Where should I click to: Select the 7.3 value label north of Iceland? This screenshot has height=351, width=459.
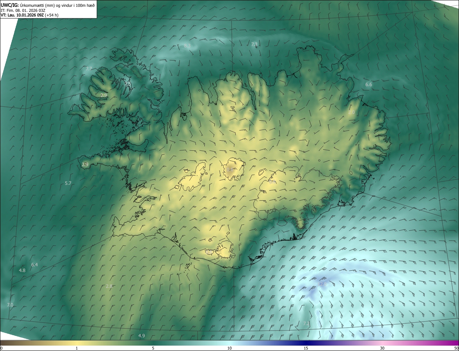pos(254,45)
